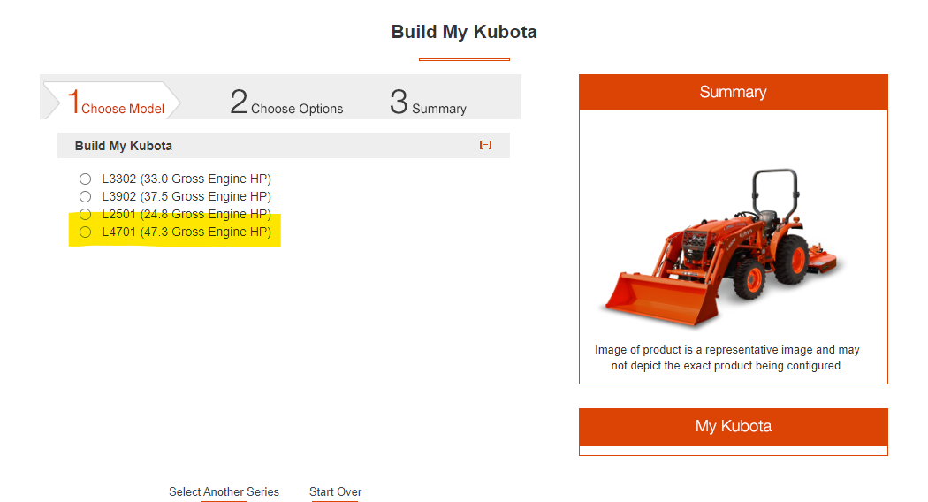Screen dimensions: 928x502
Task: Click the L3902 37.5 Gross Engine HP label
Action: coord(186,196)
